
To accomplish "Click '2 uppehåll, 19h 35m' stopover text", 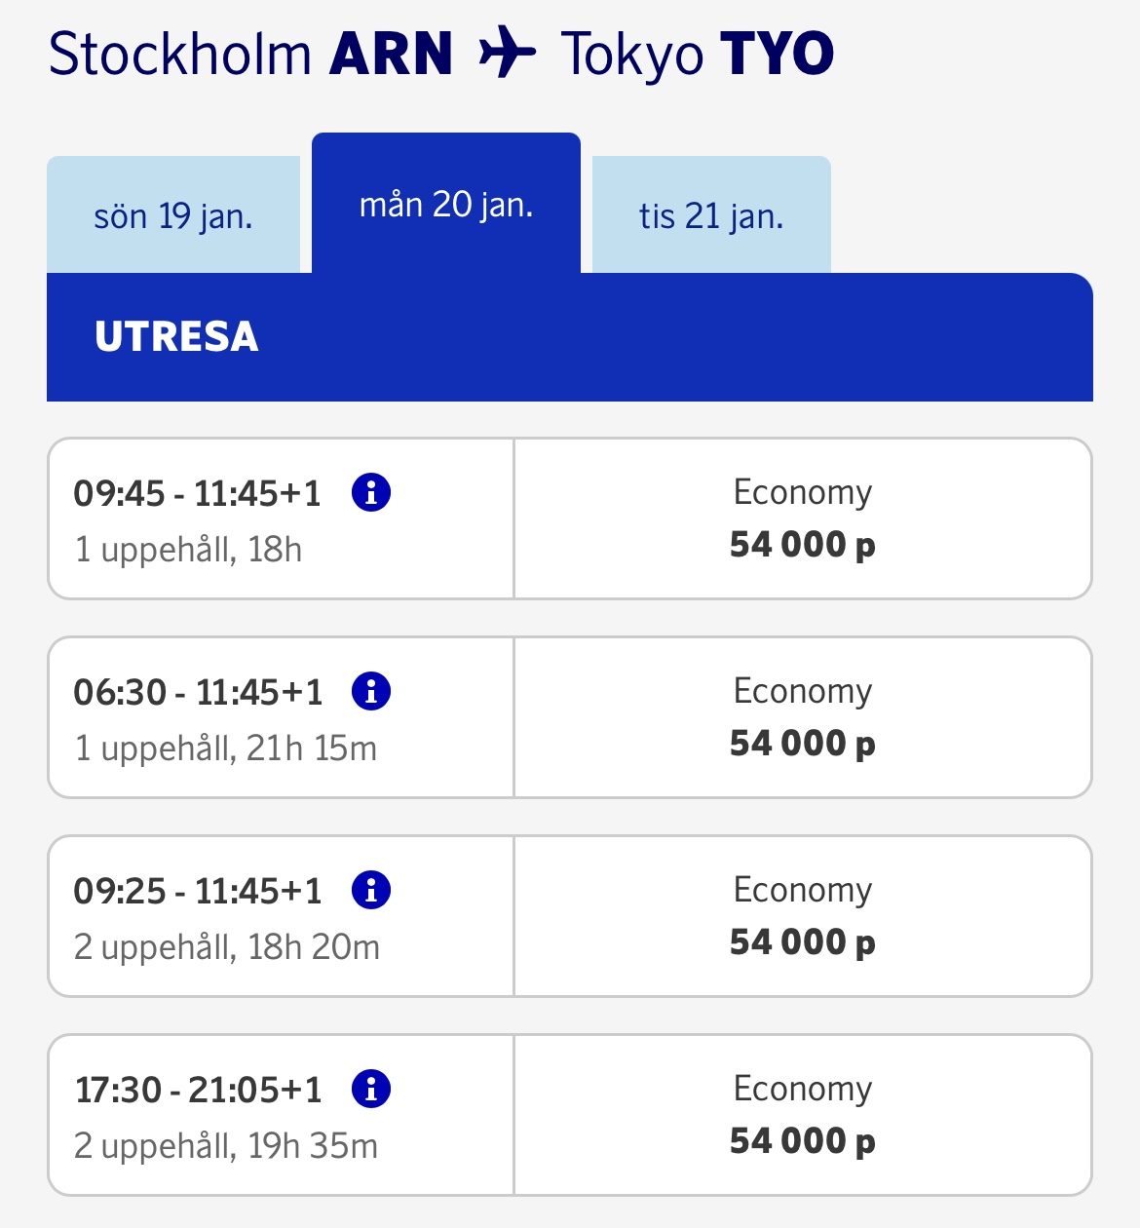I will pyautogui.click(x=226, y=1146).
